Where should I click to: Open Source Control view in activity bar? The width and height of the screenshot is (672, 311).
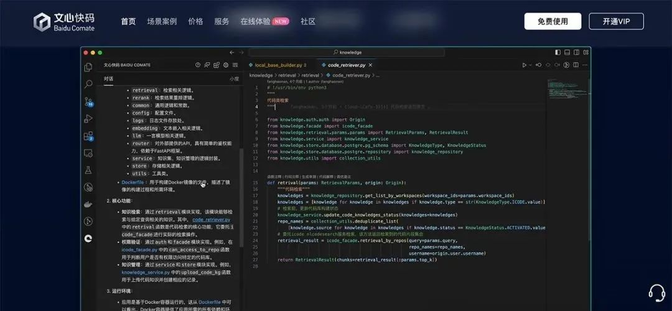pyautogui.click(x=88, y=101)
